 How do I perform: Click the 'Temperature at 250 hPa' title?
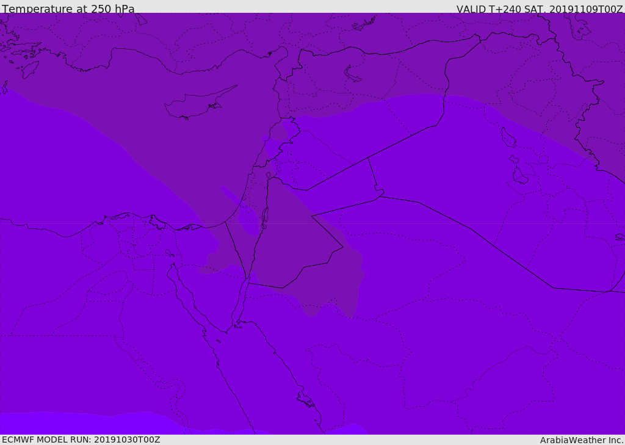[68, 9]
